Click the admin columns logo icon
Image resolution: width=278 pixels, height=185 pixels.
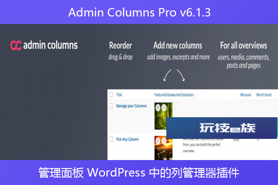click(16, 45)
